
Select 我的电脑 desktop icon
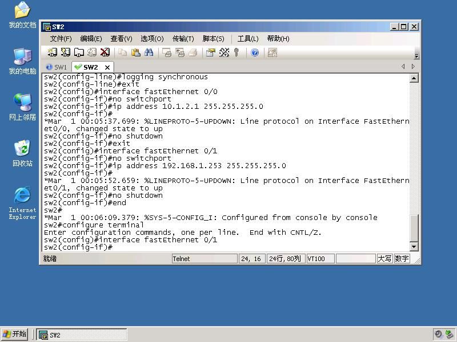(22, 62)
